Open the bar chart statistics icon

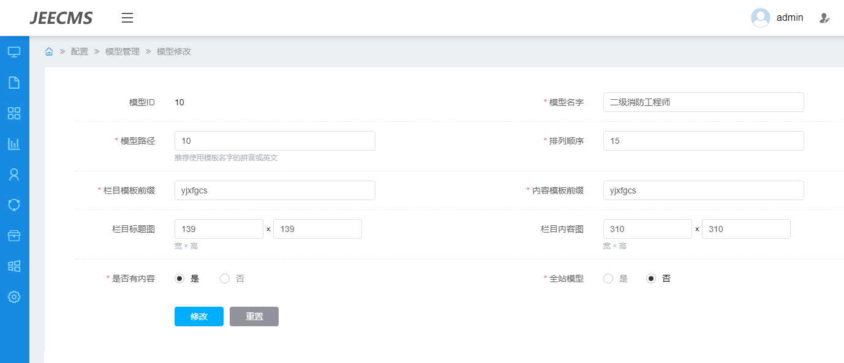pyautogui.click(x=14, y=144)
